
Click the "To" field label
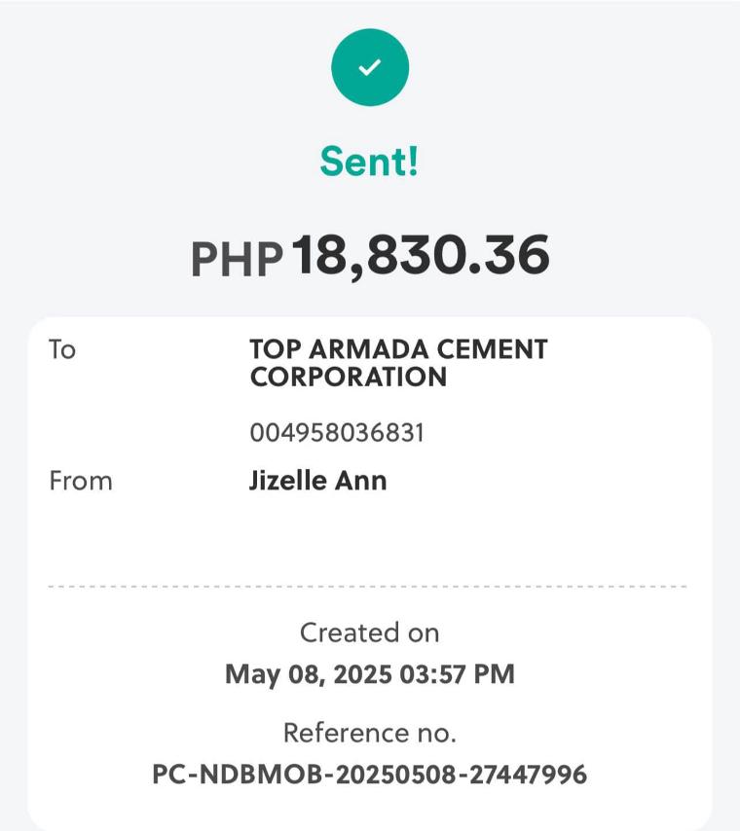pyautogui.click(x=62, y=349)
